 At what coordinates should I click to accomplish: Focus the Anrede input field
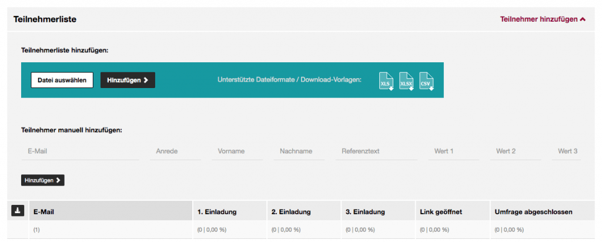(x=175, y=151)
